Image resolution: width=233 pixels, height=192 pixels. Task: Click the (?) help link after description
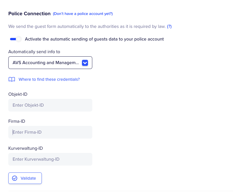[x=169, y=26]
